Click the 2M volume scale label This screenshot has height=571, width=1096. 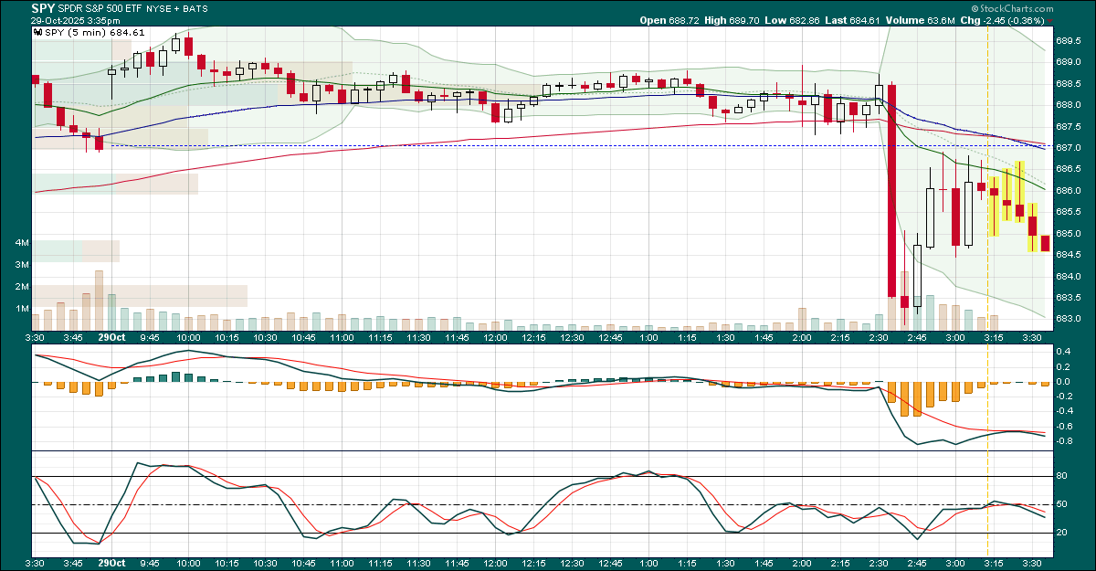click(x=23, y=287)
